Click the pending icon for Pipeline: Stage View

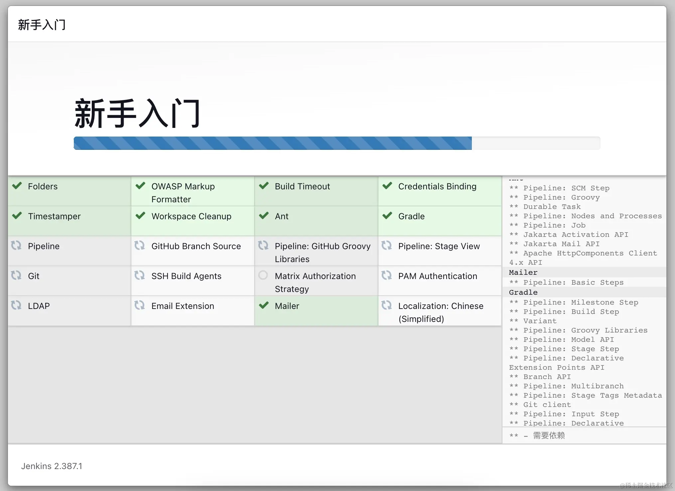[386, 245]
